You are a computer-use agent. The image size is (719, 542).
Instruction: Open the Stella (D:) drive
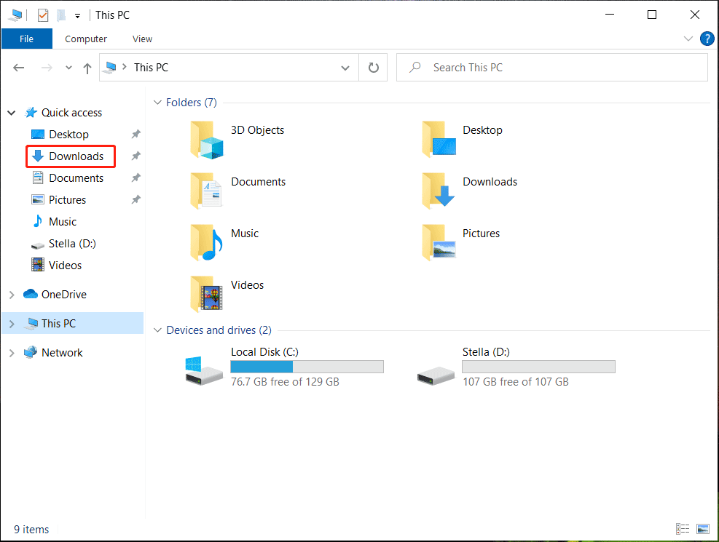point(487,351)
